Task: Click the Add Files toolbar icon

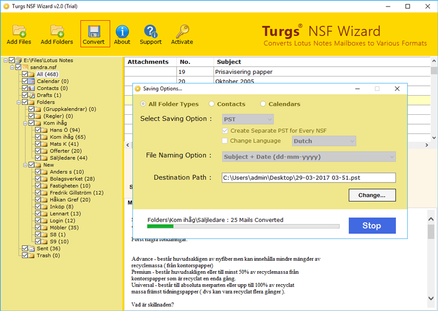Action: pyautogui.click(x=19, y=31)
